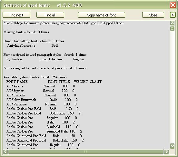Select the file path line TypoJTB.odt
This screenshot has width=178, height=157.
coord(64,23)
